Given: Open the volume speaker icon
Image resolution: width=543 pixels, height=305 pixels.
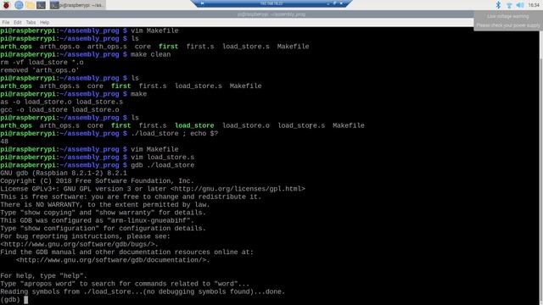Looking at the screenshot, I should point(520,5).
